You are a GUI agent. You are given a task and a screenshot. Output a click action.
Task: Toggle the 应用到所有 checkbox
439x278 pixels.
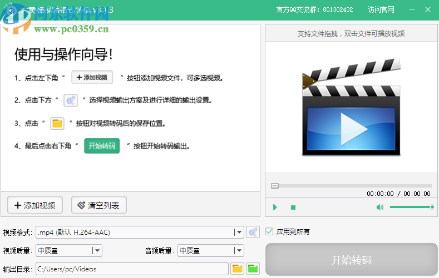coord(269,231)
